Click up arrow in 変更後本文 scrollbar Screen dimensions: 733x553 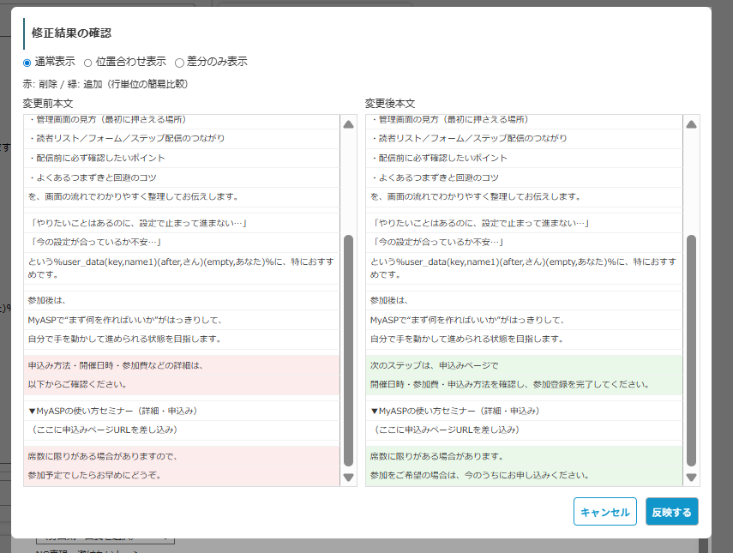[x=691, y=124]
